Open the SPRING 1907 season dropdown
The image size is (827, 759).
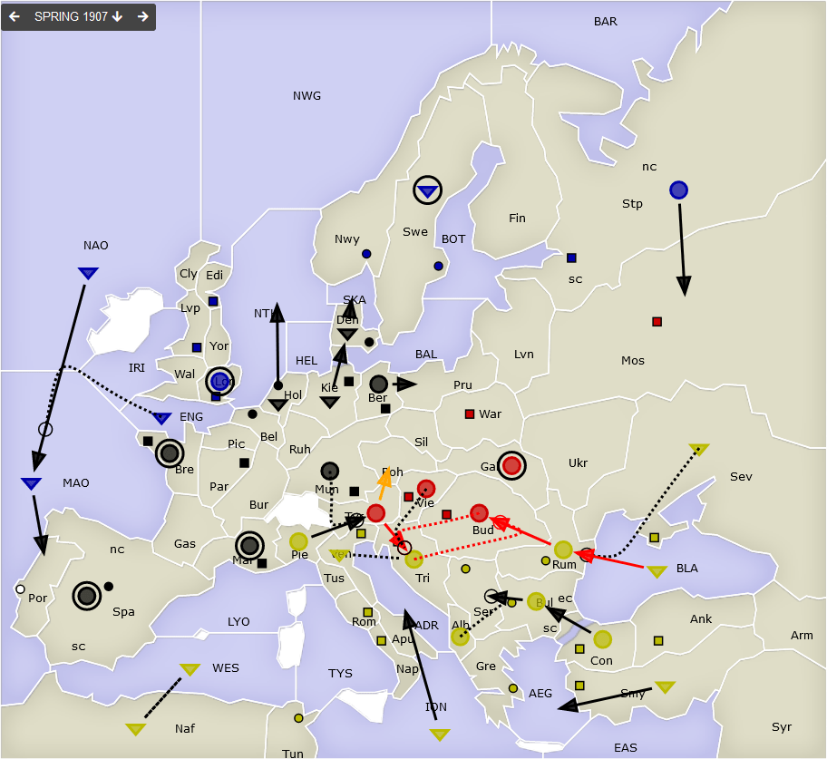point(78,17)
